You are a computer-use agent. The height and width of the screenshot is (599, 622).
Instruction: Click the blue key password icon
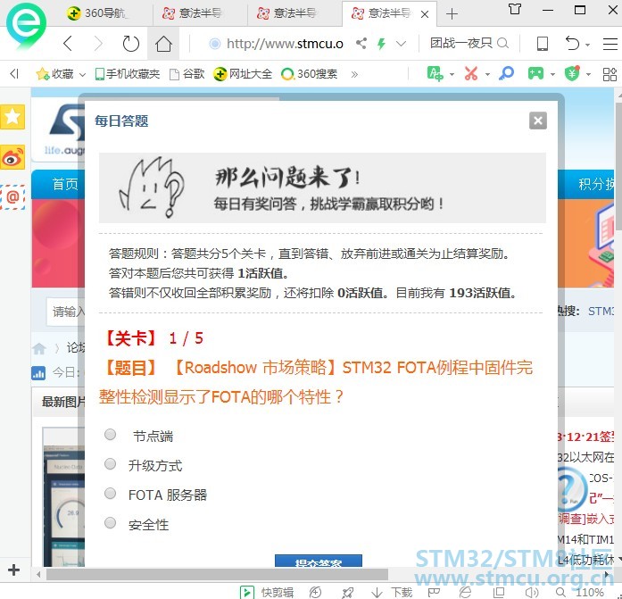506,74
